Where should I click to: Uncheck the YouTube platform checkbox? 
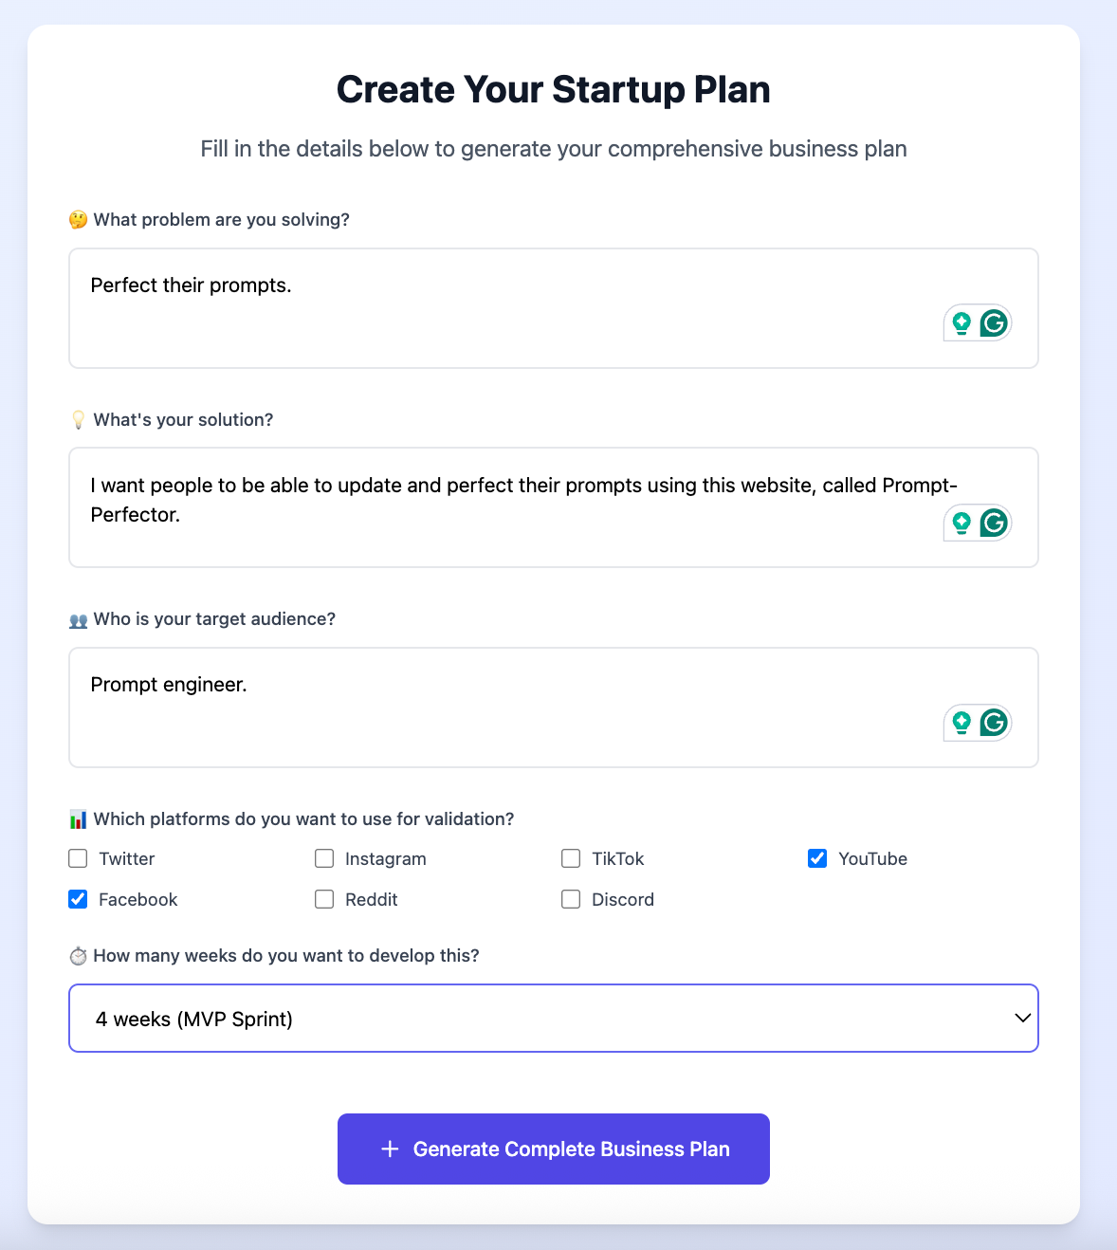tap(817, 858)
